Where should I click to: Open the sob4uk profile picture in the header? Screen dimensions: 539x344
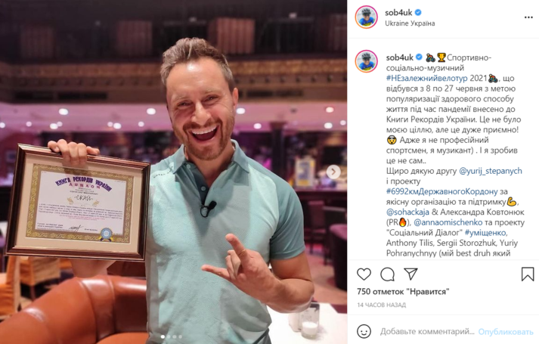[366, 17]
